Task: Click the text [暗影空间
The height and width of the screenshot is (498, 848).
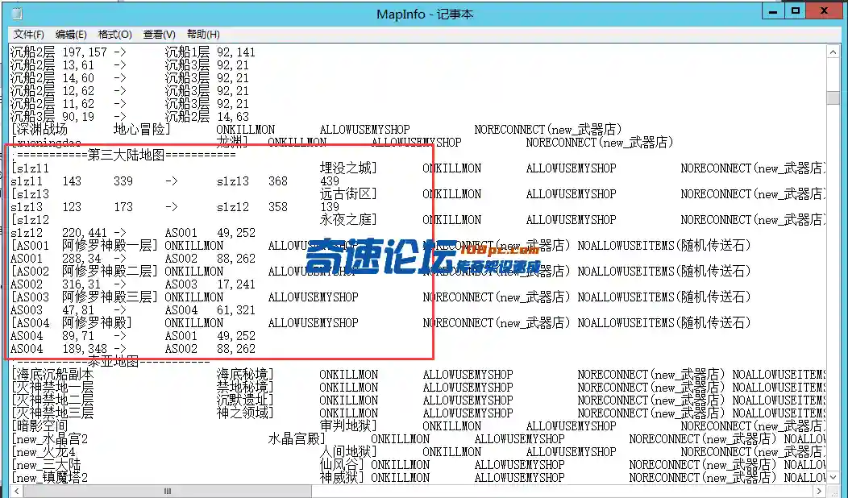Action: pyautogui.click(x=39, y=426)
